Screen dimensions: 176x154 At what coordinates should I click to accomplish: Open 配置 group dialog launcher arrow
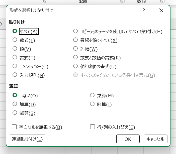(122, 1)
